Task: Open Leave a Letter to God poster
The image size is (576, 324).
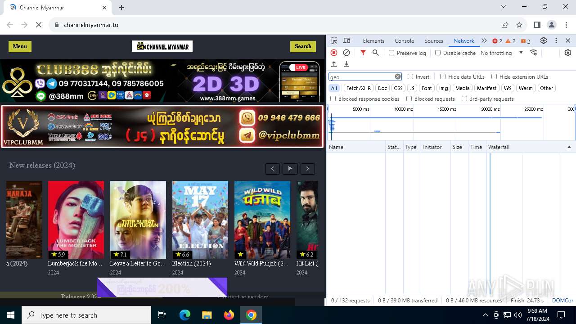Action: pos(138,220)
